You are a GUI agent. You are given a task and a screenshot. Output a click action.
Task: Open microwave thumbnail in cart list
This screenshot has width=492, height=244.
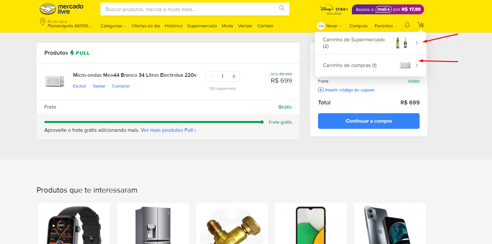point(54,81)
